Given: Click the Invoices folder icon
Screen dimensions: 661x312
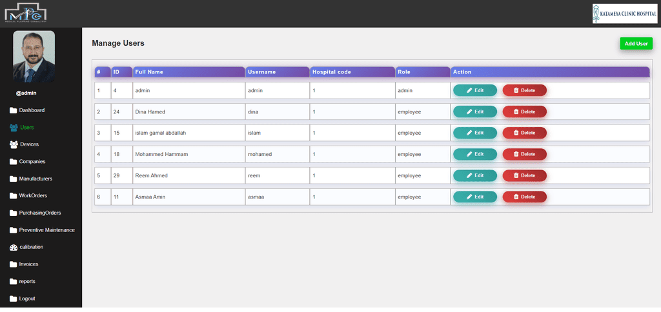Looking at the screenshot, I should click(14, 264).
